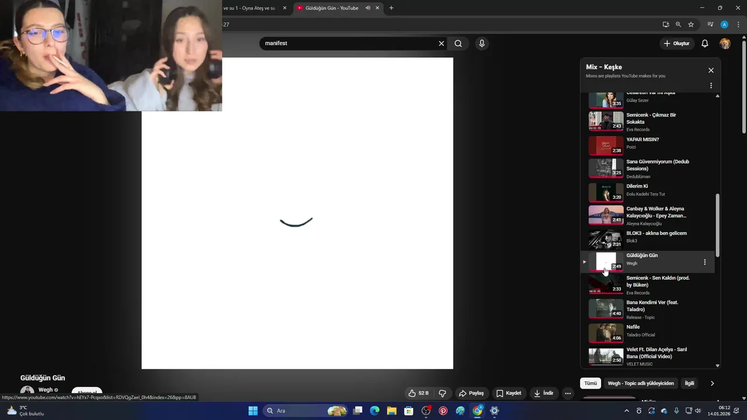Image resolution: width=747 pixels, height=420 pixels.
Task: Close the Mix - Keşke playlist panel
Action: 711,70
